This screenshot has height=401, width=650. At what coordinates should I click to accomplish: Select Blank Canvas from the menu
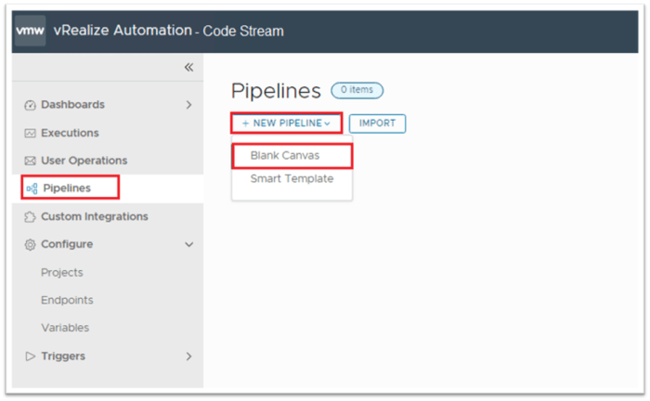click(x=284, y=155)
